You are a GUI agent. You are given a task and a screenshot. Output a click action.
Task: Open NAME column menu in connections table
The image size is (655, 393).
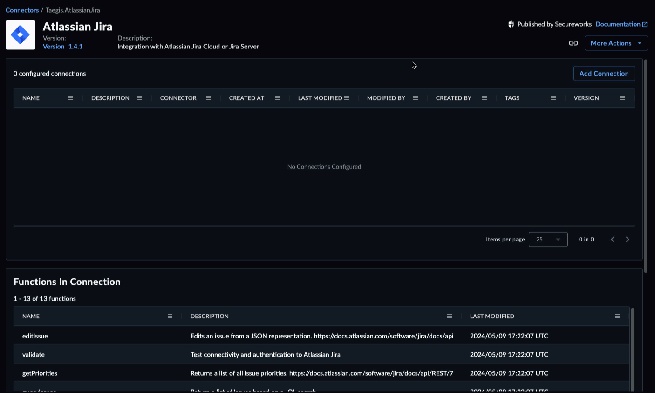point(71,98)
